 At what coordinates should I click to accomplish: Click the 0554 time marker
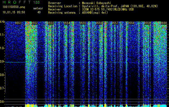coord(67,23)
